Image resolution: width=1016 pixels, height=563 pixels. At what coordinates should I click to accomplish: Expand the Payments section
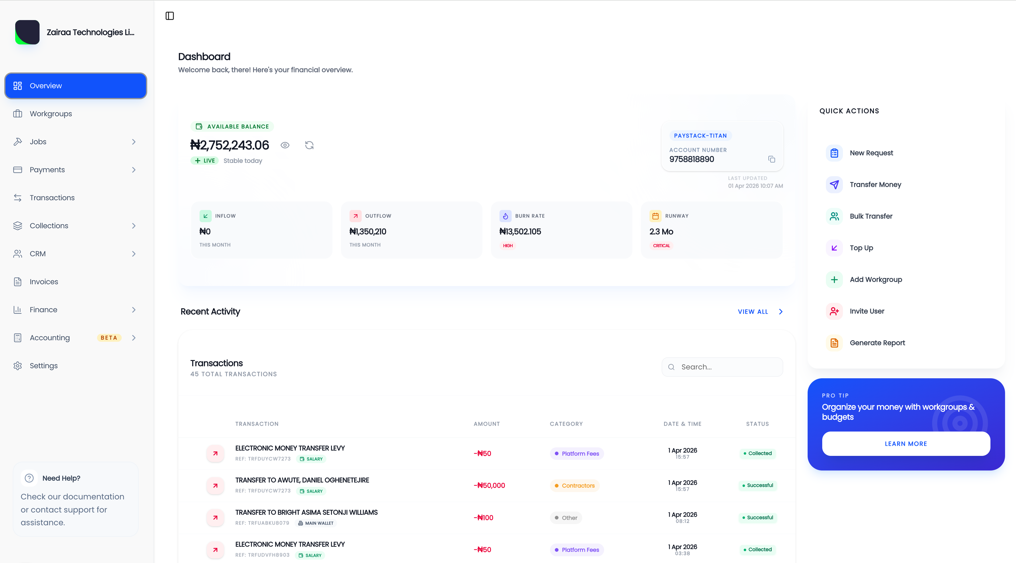point(134,170)
